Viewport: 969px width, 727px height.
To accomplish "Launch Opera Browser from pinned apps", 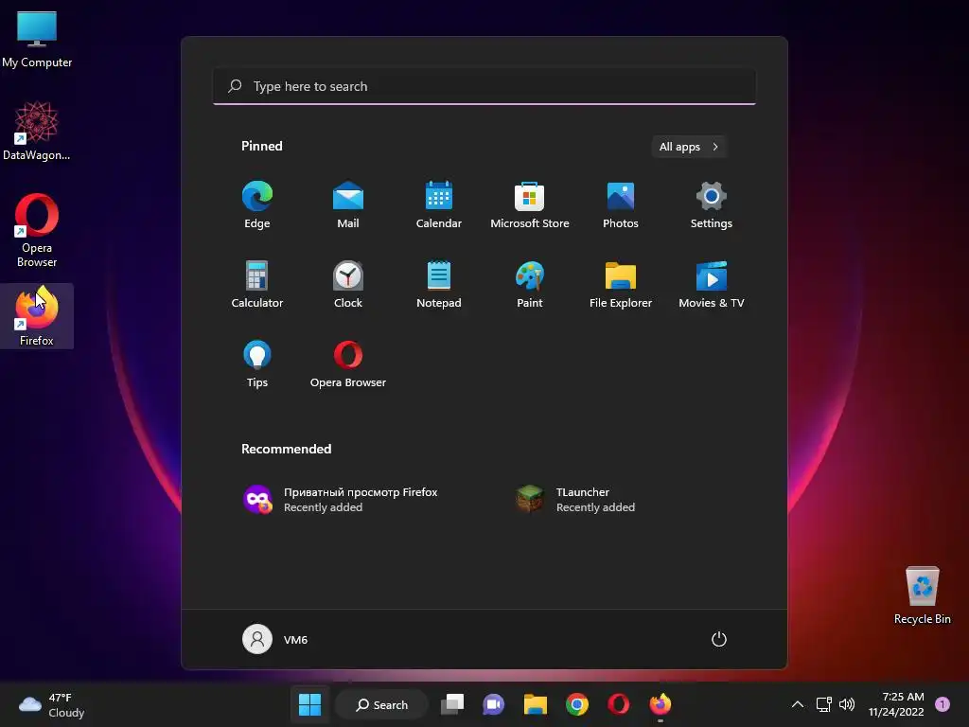I will 348,364.
